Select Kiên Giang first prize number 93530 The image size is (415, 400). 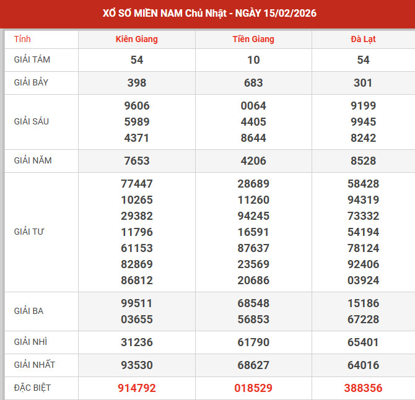137,365
